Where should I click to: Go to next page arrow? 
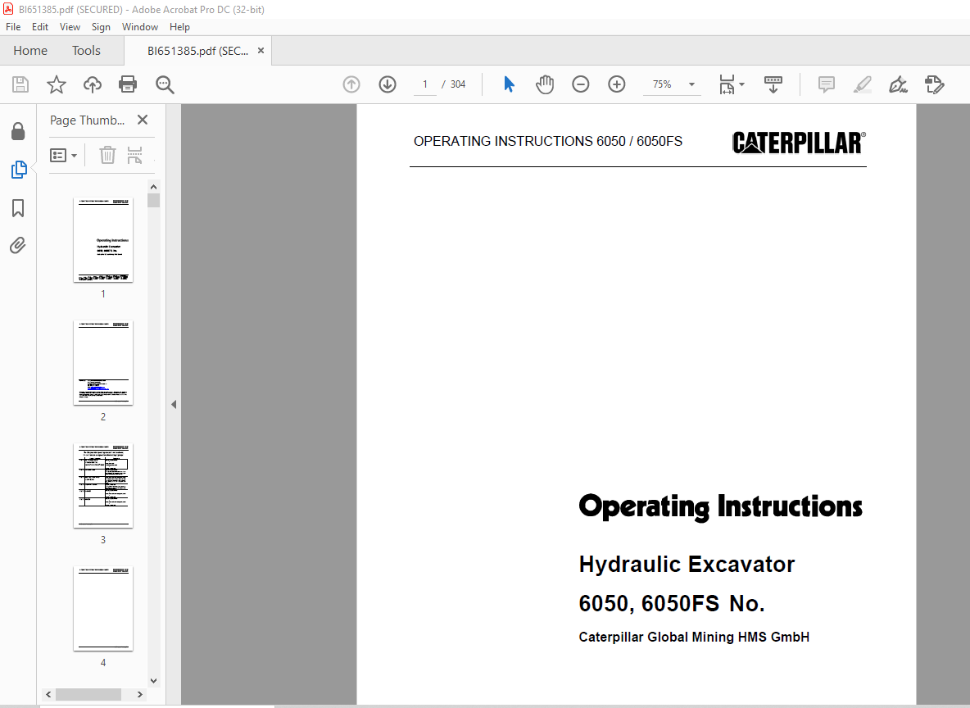tap(388, 84)
